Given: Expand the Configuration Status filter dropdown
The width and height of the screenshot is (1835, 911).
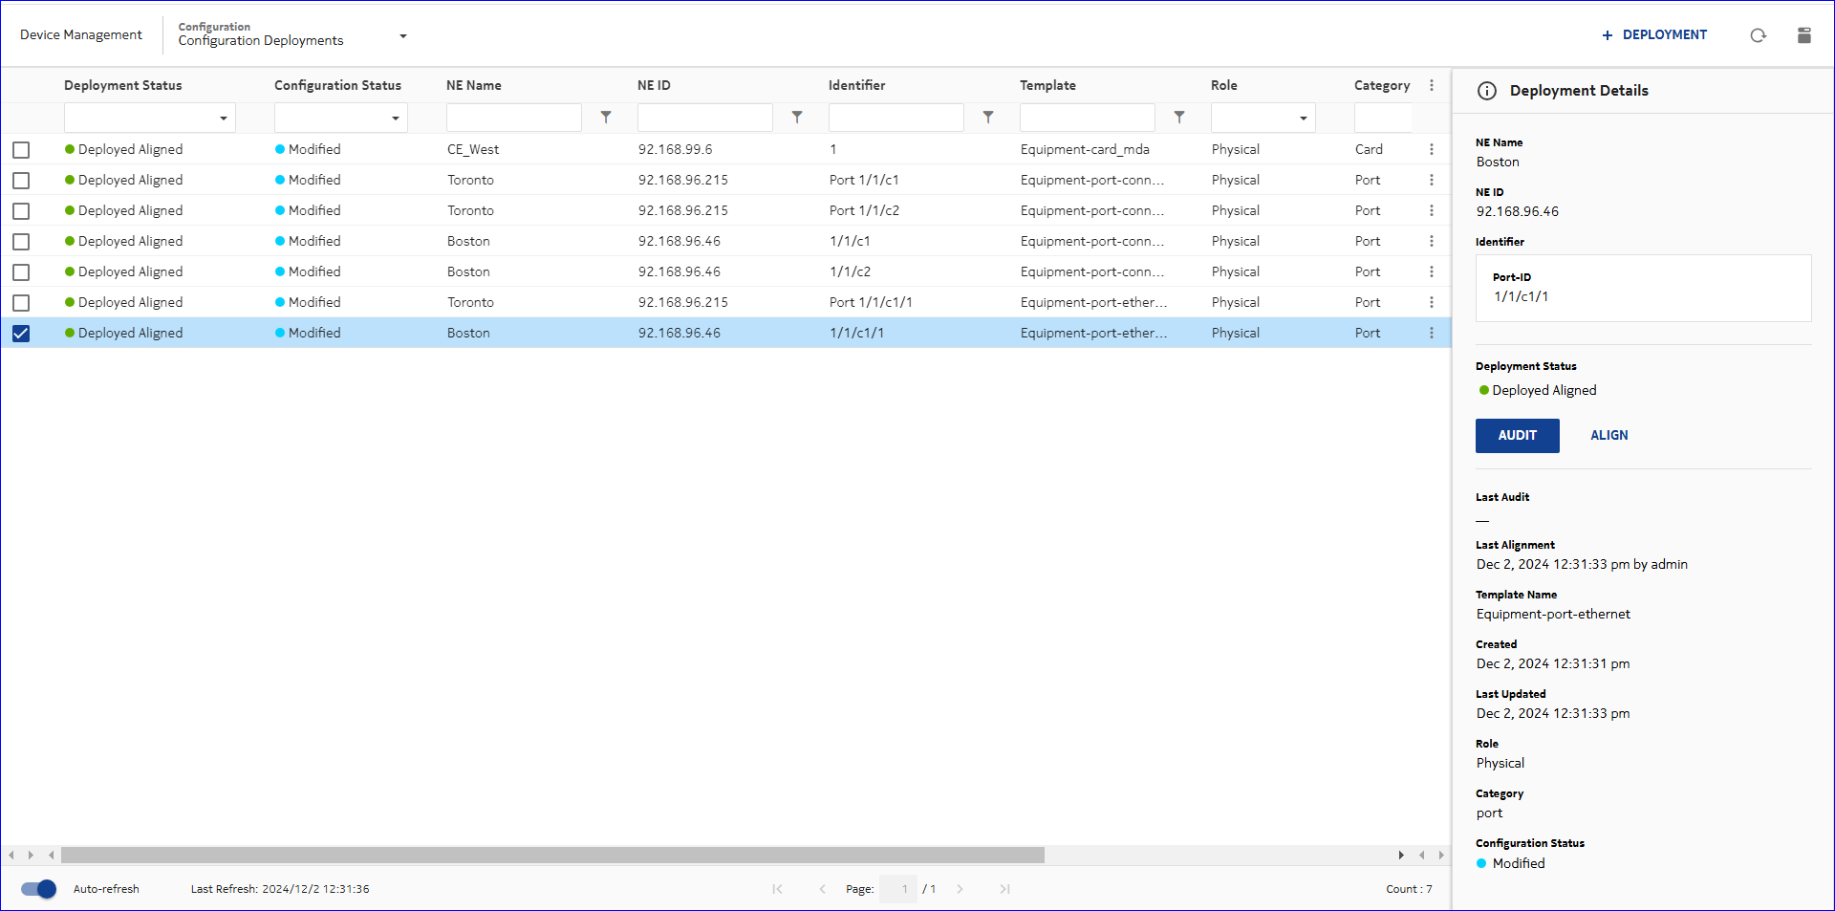Looking at the screenshot, I should click(x=395, y=119).
